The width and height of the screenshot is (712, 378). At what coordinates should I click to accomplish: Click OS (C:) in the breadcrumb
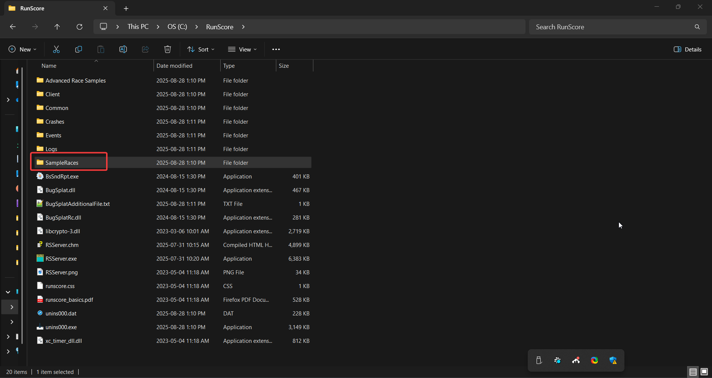177,27
